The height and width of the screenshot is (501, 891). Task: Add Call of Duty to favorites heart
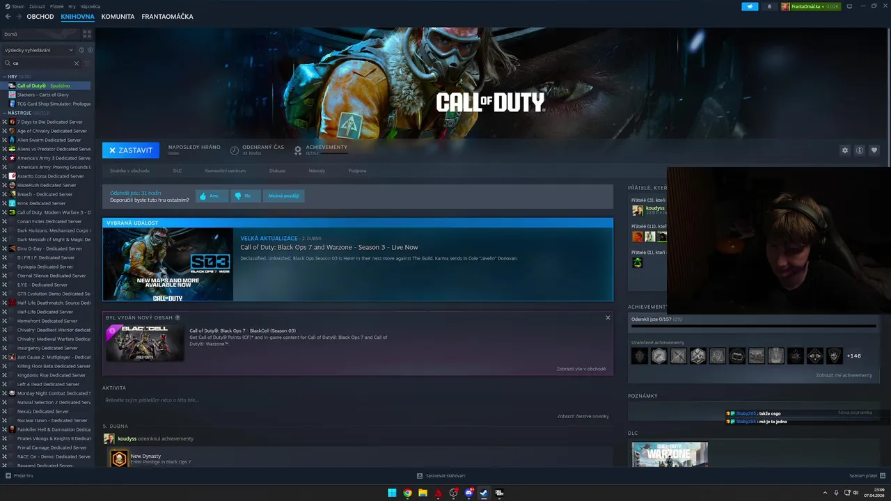874,150
